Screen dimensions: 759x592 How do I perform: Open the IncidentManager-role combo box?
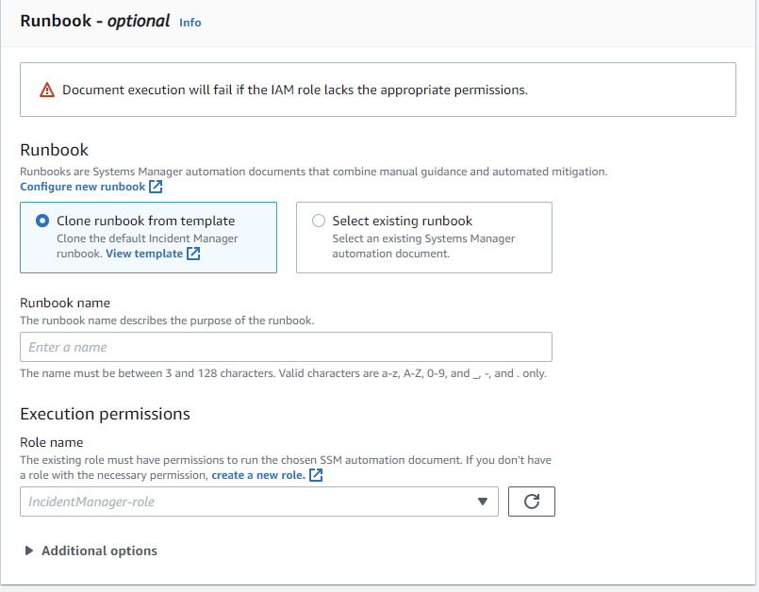[259, 502]
